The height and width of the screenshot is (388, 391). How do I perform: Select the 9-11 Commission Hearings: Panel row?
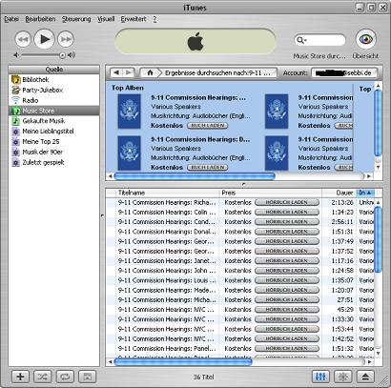240,349
